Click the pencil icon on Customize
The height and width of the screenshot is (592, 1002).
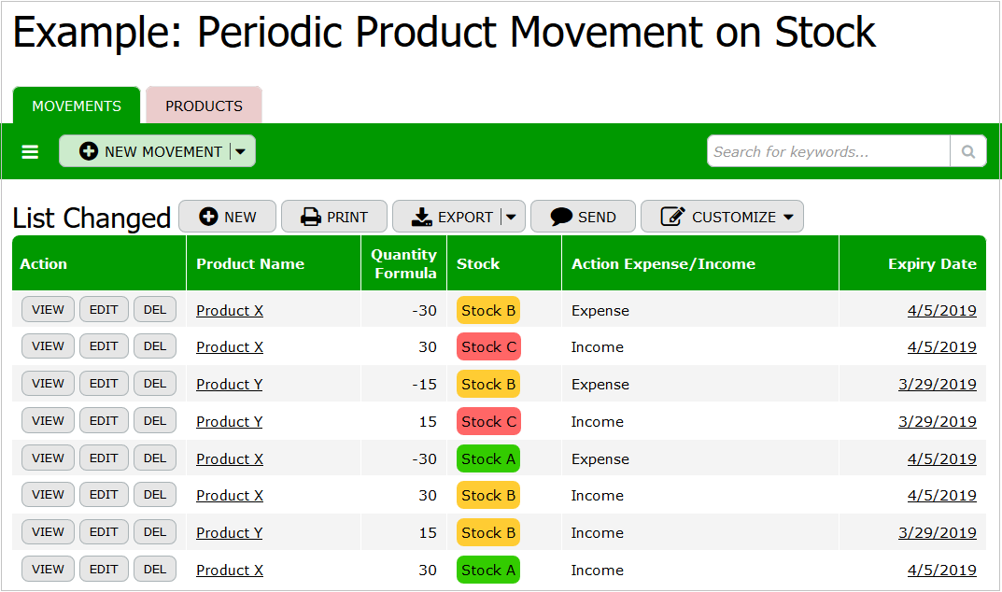672,217
